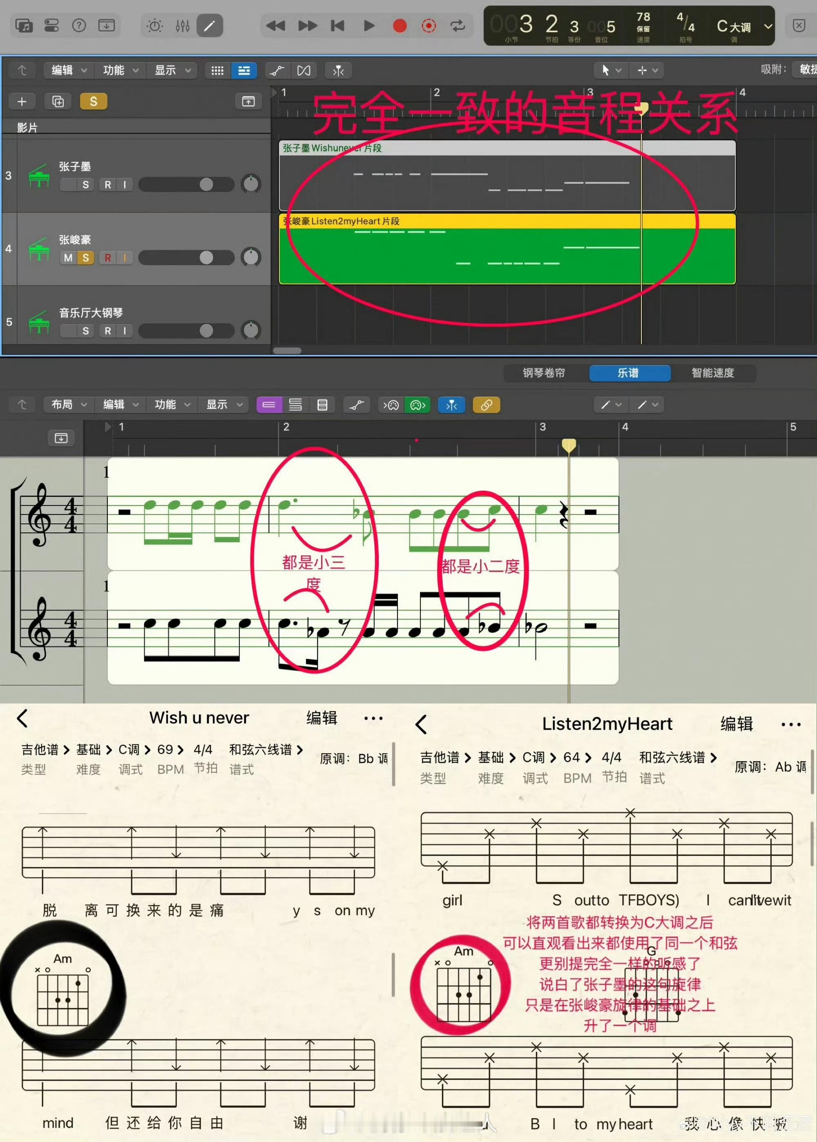This screenshot has width=817, height=1142.
Task: Open more options on Listen2myHeart tab
Action: (791, 725)
